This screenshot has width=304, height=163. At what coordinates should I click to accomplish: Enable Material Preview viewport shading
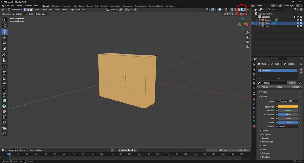[x=242, y=10]
